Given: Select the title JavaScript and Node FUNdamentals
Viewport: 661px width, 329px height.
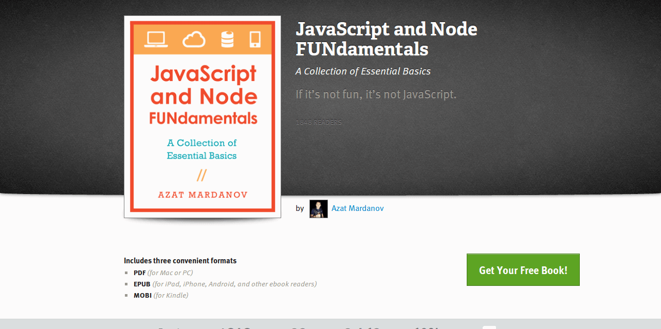Looking at the screenshot, I should [387, 39].
